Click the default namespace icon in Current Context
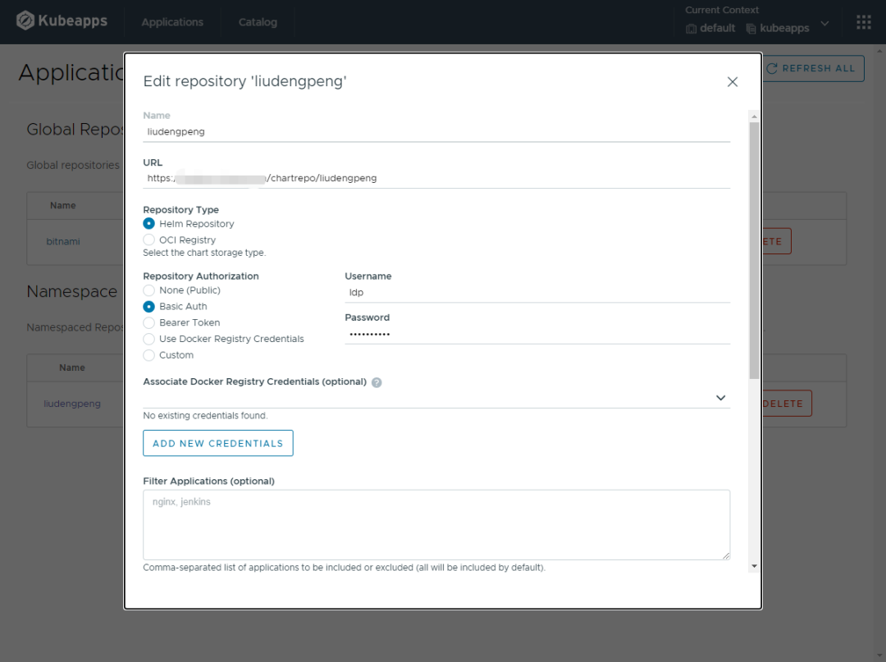This screenshot has width=886, height=662. pyautogui.click(x=692, y=29)
